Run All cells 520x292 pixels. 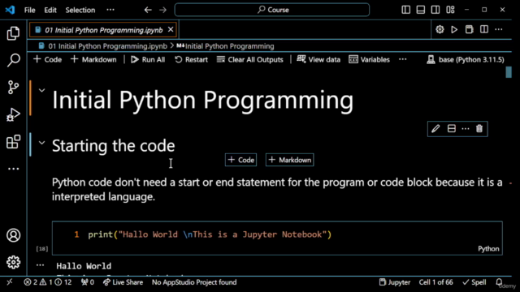point(148,59)
